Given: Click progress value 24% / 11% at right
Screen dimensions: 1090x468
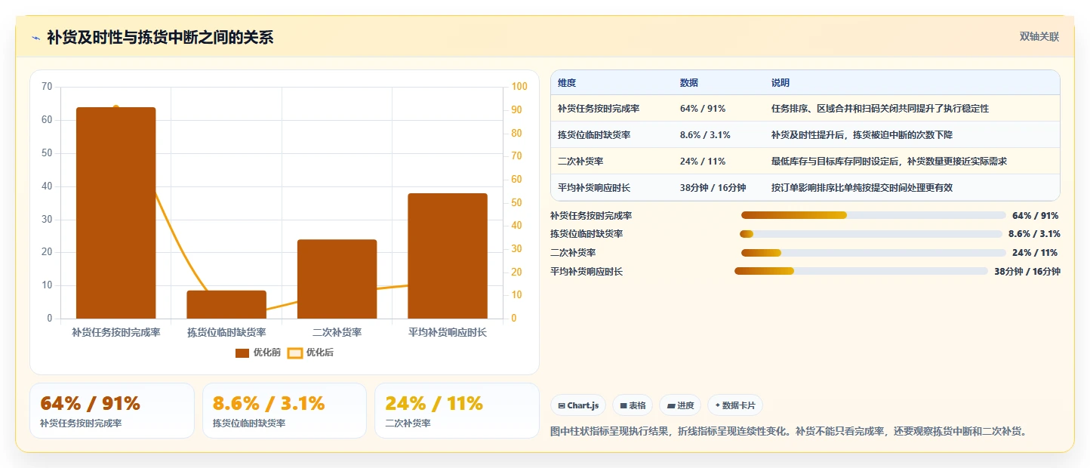Looking at the screenshot, I should click(x=1035, y=253).
